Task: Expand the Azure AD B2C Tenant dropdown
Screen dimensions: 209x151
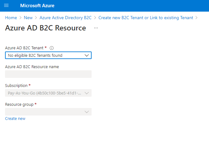Action: point(48,56)
